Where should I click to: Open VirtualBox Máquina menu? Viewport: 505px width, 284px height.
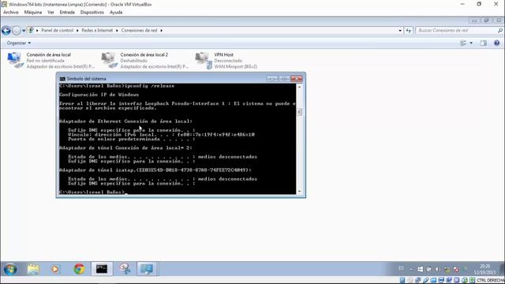click(x=33, y=13)
